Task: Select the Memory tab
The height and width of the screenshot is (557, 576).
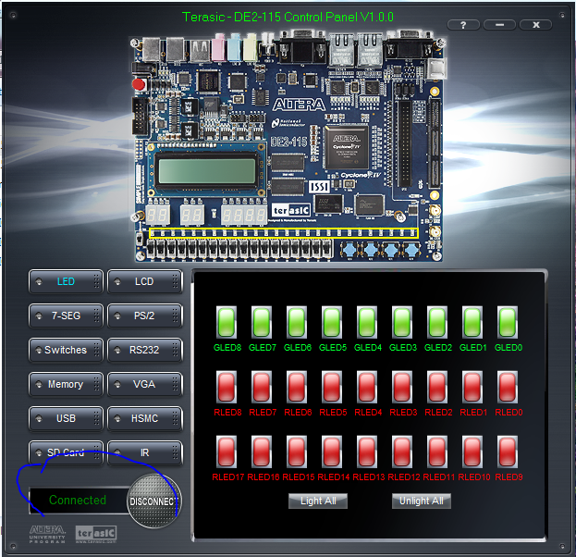Action: [x=66, y=385]
